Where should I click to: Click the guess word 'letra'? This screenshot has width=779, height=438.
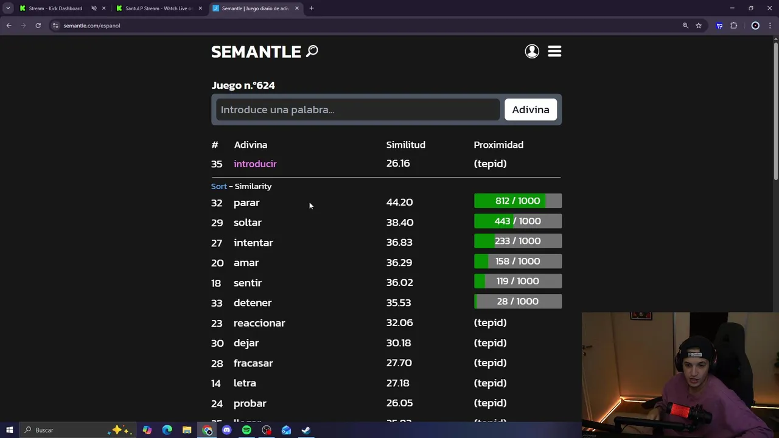tap(245, 383)
